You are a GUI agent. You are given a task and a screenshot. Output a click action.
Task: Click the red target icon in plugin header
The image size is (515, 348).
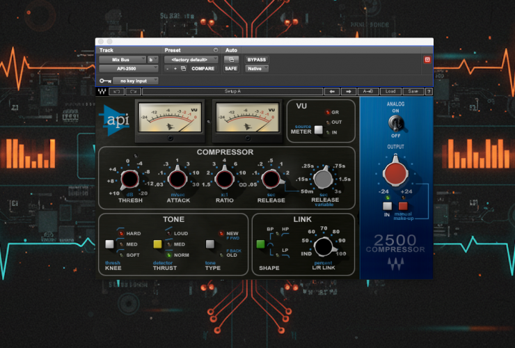point(427,59)
